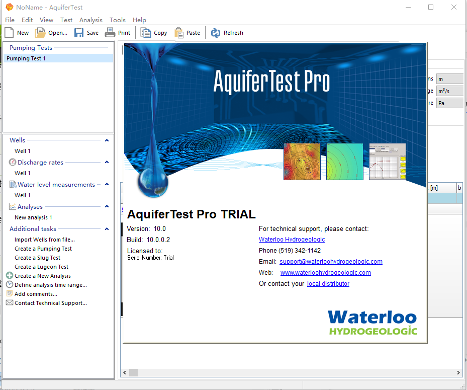This screenshot has width=467, height=390.
Task: Click the Print printer icon
Action: [x=110, y=33]
